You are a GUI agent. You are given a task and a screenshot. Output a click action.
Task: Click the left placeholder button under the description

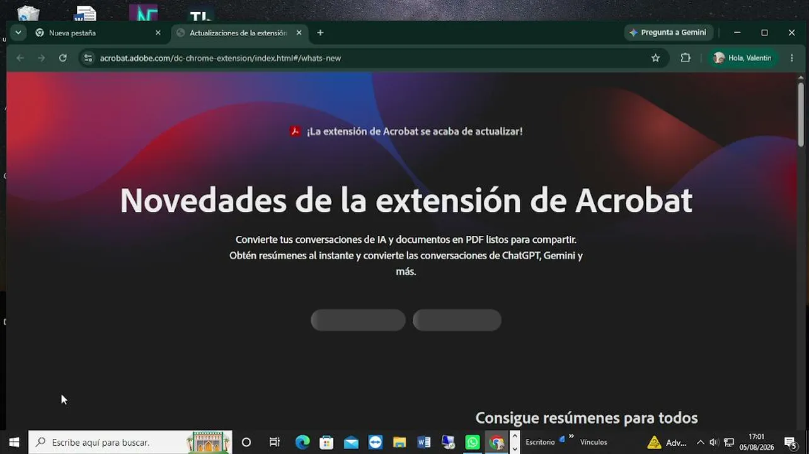click(358, 320)
